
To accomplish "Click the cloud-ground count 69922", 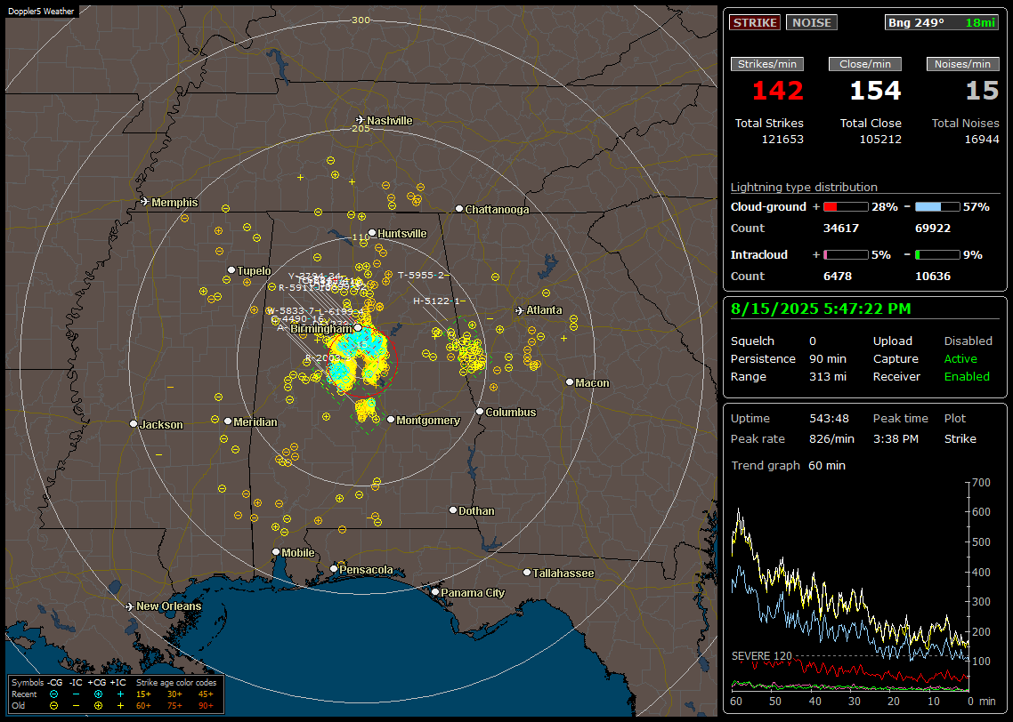I will [x=933, y=229].
